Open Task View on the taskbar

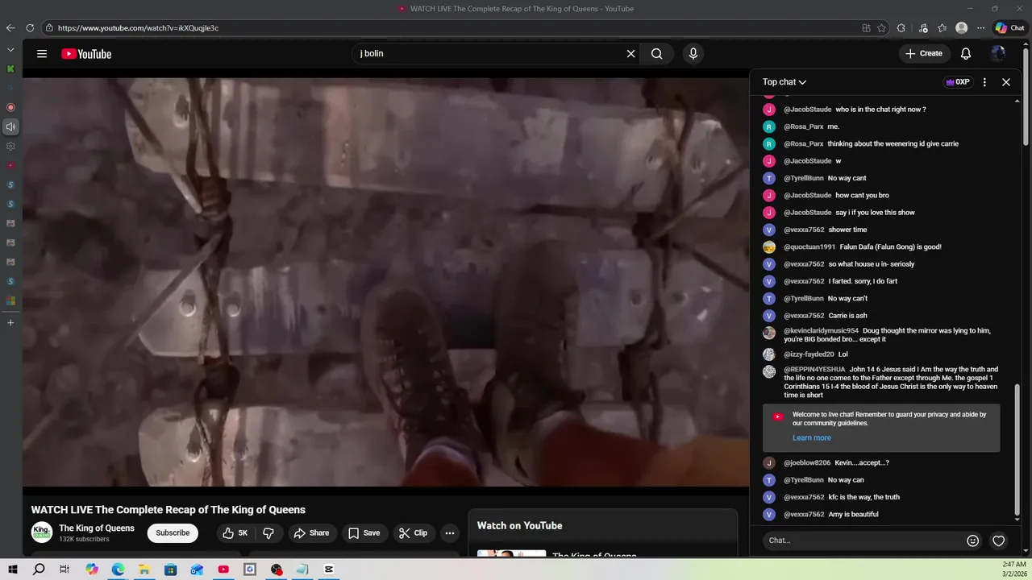(x=64, y=570)
